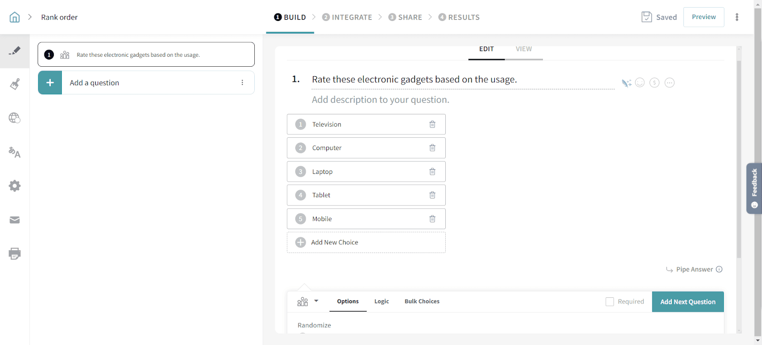The width and height of the screenshot is (762, 345).
Task: Open the Bulk Choices tab
Action: coord(422,302)
